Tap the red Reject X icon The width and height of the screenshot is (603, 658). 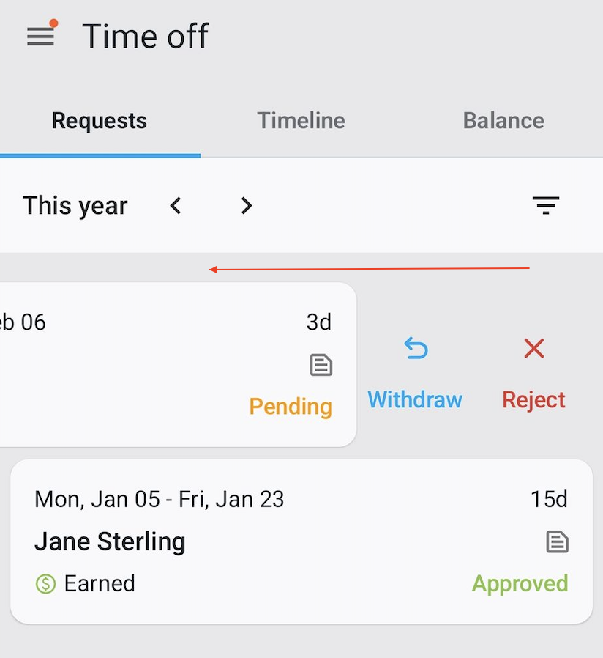click(533, 349)
